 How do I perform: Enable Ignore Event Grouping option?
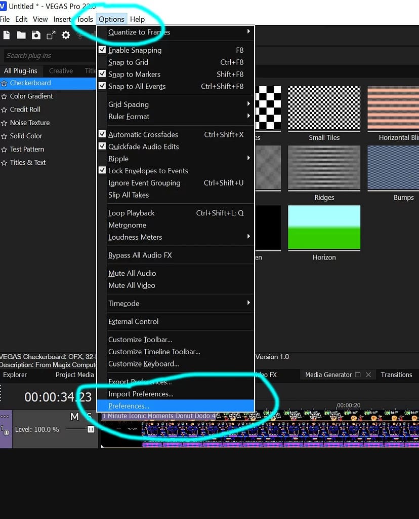(x=176, y=182)
